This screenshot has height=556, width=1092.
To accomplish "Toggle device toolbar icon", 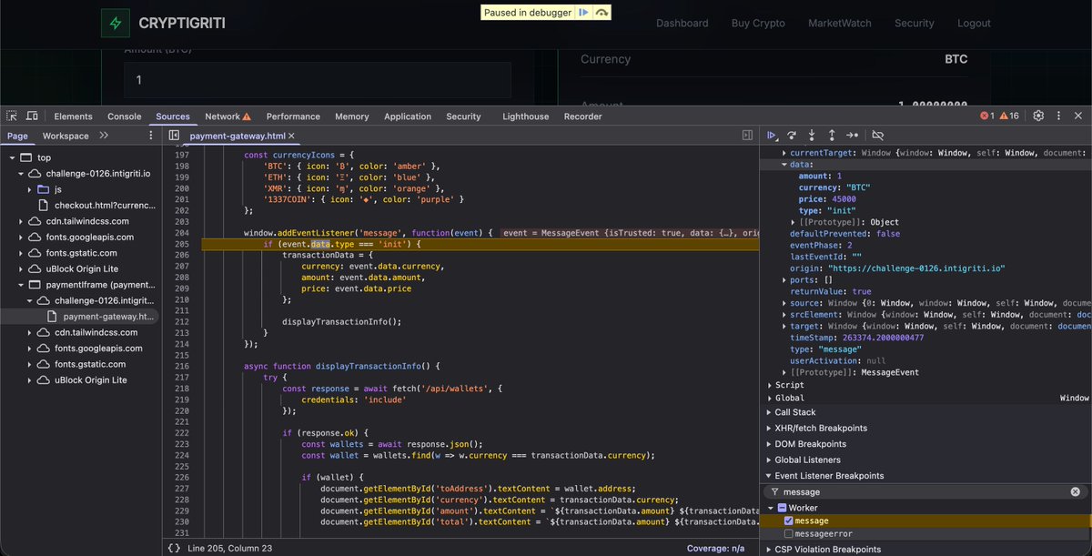I will click(x=32, y=116).
